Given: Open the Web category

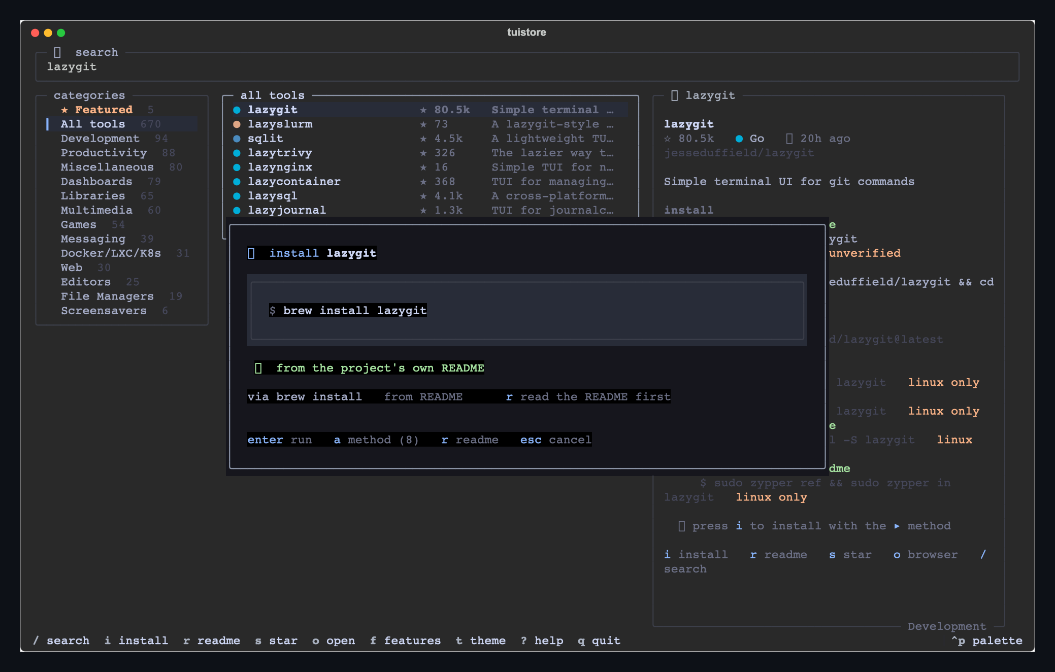Looking at the screenshot, I should click(x=122, y=267).
